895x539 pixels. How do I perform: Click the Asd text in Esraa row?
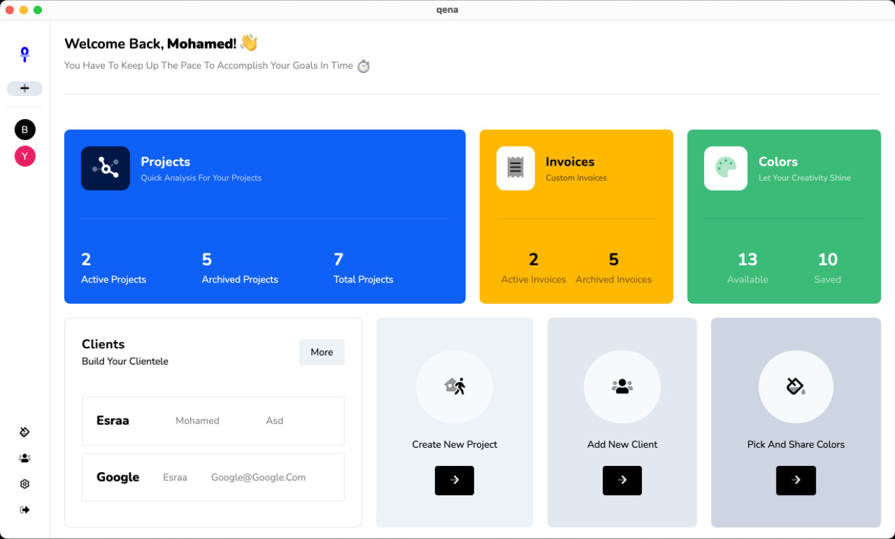pyautogui.click(x=275, y=421)
